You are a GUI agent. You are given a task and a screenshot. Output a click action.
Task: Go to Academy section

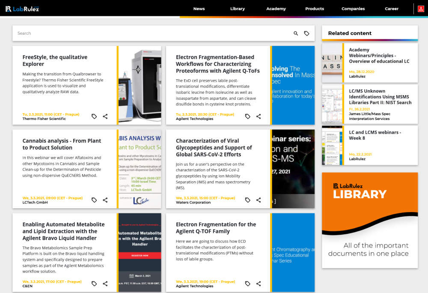pos(276,9)
